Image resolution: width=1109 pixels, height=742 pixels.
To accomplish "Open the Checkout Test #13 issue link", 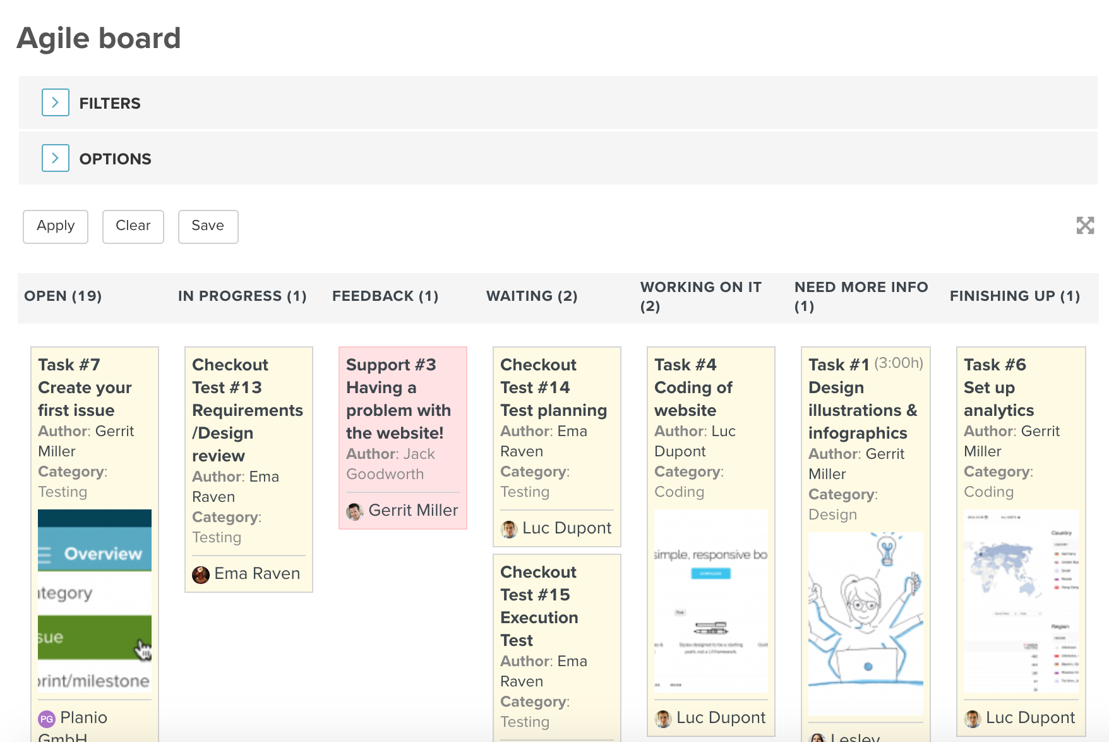I will click(230, 376).
